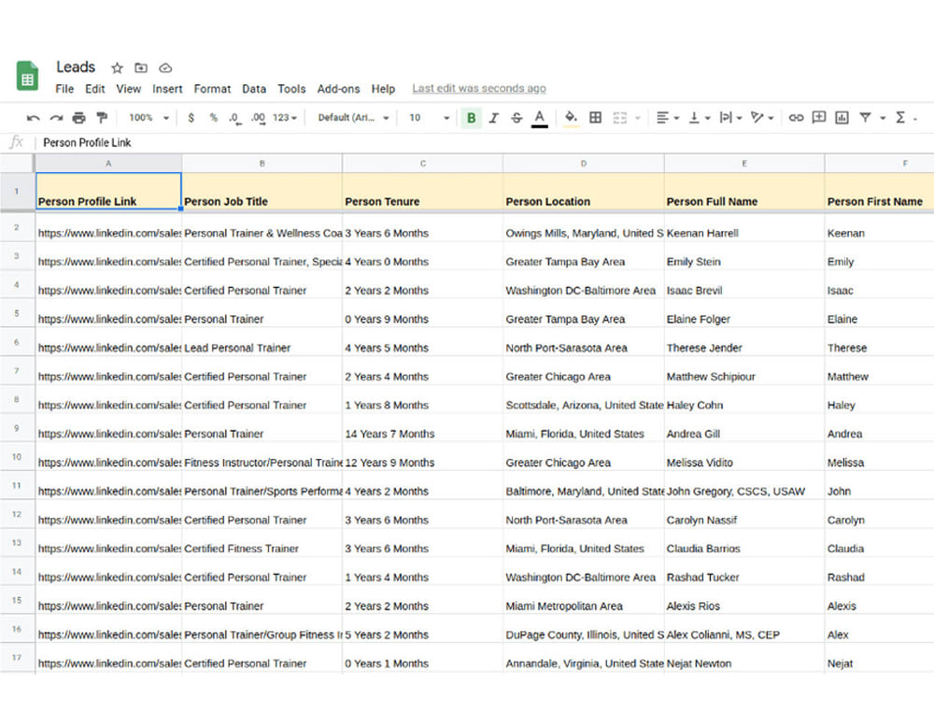The image size is (934, 701).
Task: Open text rotation dropdown
Action: [x=762, y=118]
